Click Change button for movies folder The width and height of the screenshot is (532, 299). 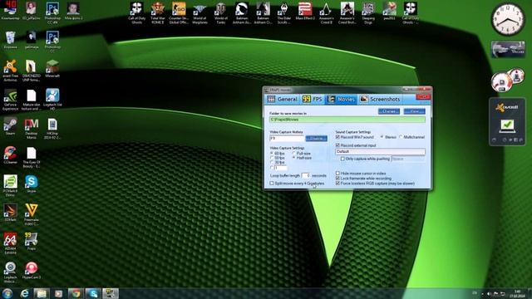[x=389, y=111]
